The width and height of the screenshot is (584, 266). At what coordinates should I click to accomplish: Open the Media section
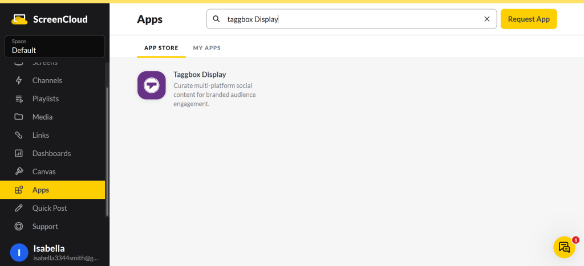click(x=52, y=117)
